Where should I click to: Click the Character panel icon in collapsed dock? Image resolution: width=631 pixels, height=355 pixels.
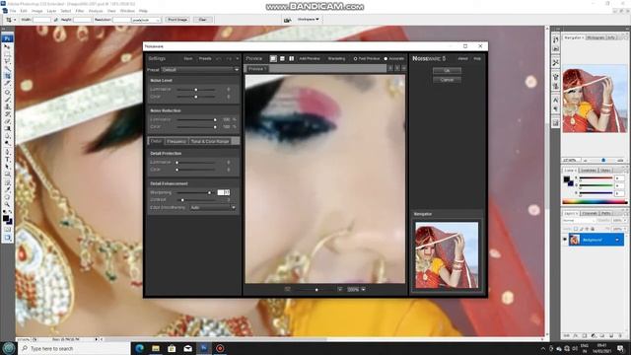(x=556, y=100)
